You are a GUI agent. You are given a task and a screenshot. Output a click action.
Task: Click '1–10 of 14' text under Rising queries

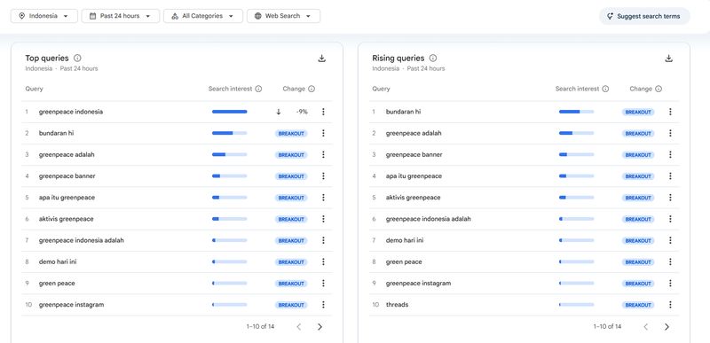coord(607,326)
